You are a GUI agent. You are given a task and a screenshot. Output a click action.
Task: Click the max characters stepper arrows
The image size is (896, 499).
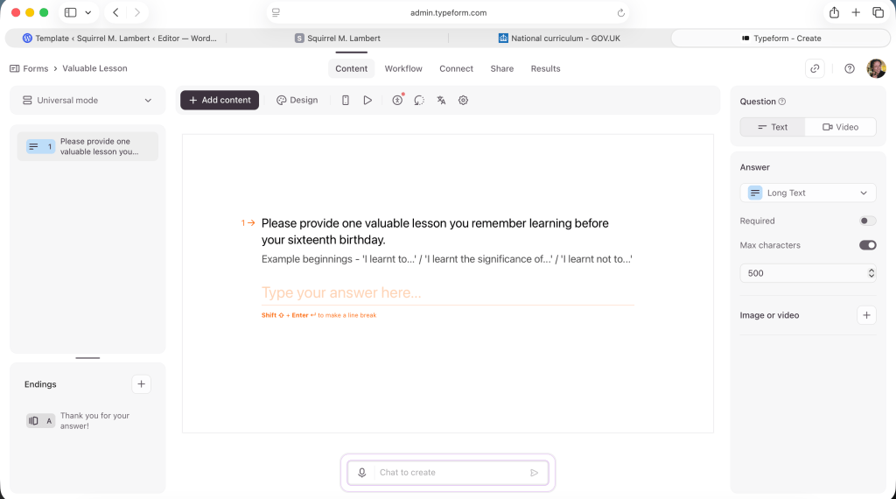coord(871,273)
